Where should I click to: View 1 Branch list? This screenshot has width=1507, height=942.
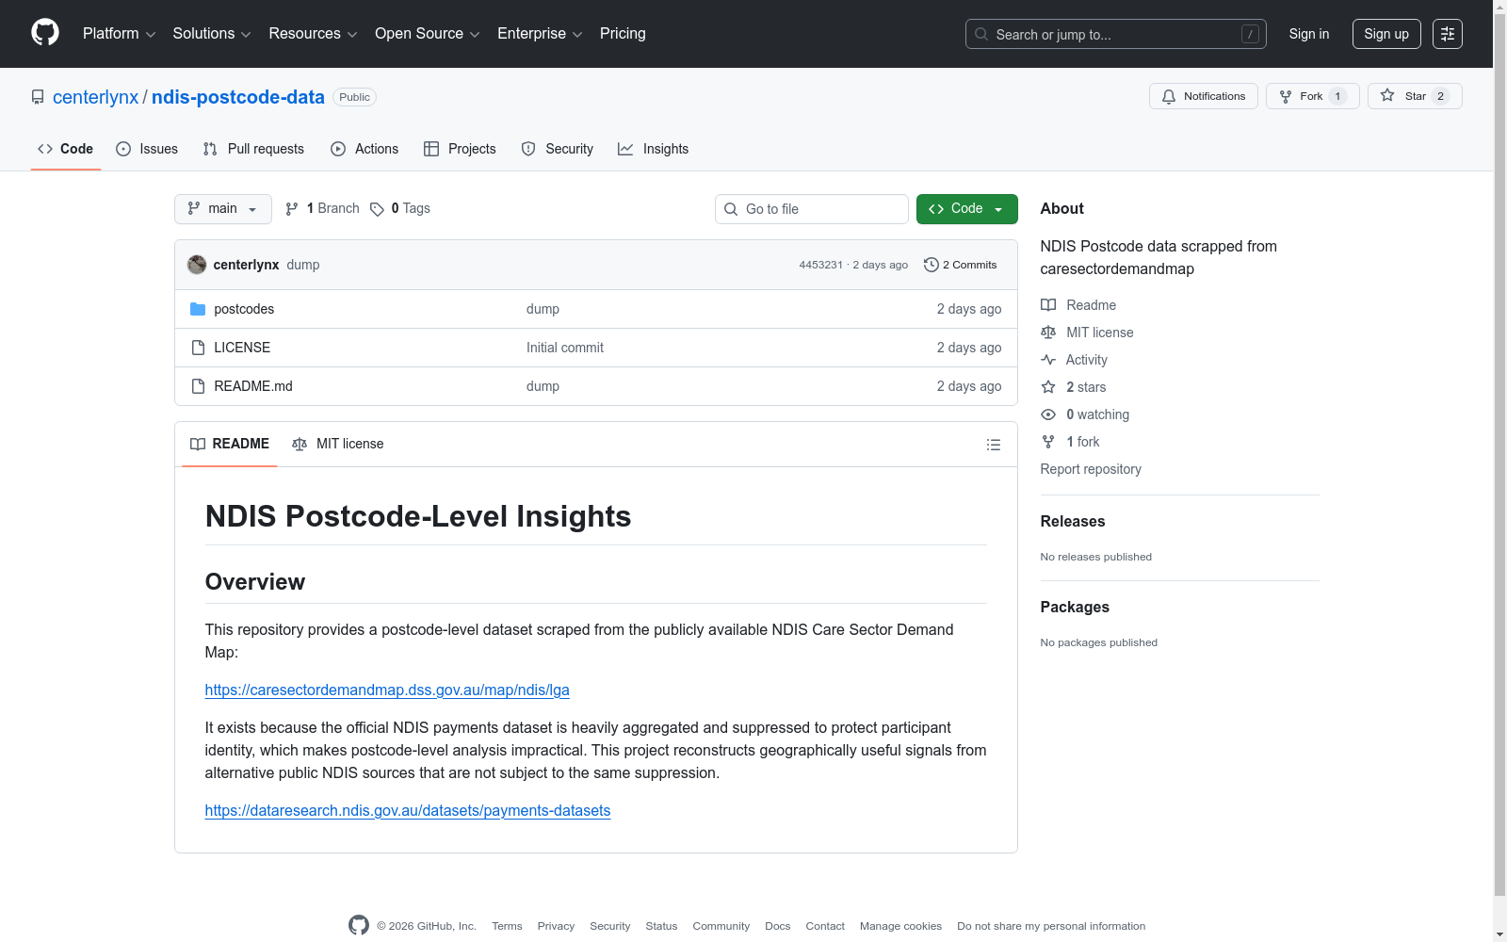[x=322, y=208]
